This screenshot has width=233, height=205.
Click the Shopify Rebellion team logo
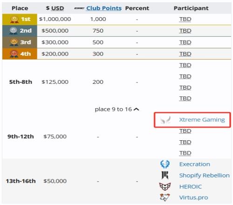click(165, 175)
